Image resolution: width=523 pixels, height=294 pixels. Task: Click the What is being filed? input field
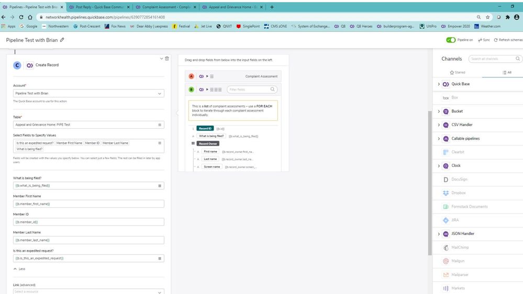click(88, 186)
